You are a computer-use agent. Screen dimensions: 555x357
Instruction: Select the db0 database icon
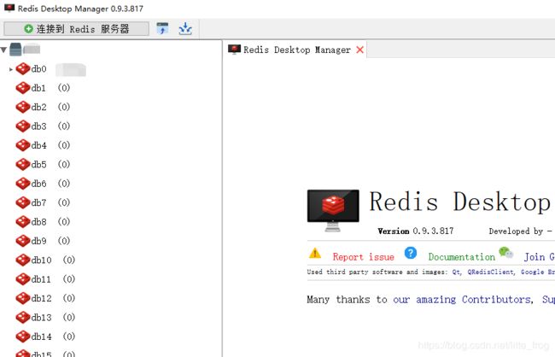pyautogui.click(x=23, y=68)
